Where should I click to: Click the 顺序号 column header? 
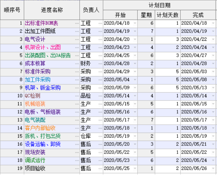12,10
